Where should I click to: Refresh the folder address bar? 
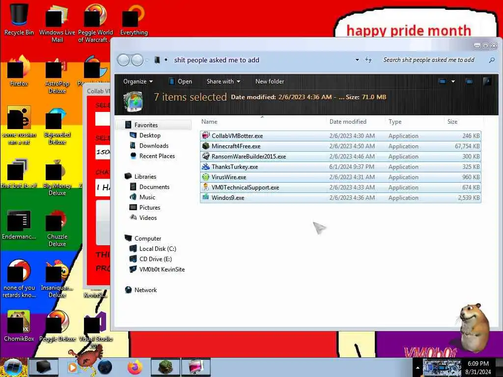[x=368, y=60]
